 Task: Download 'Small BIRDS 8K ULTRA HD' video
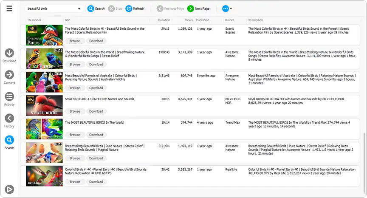[x=96, y=111]
